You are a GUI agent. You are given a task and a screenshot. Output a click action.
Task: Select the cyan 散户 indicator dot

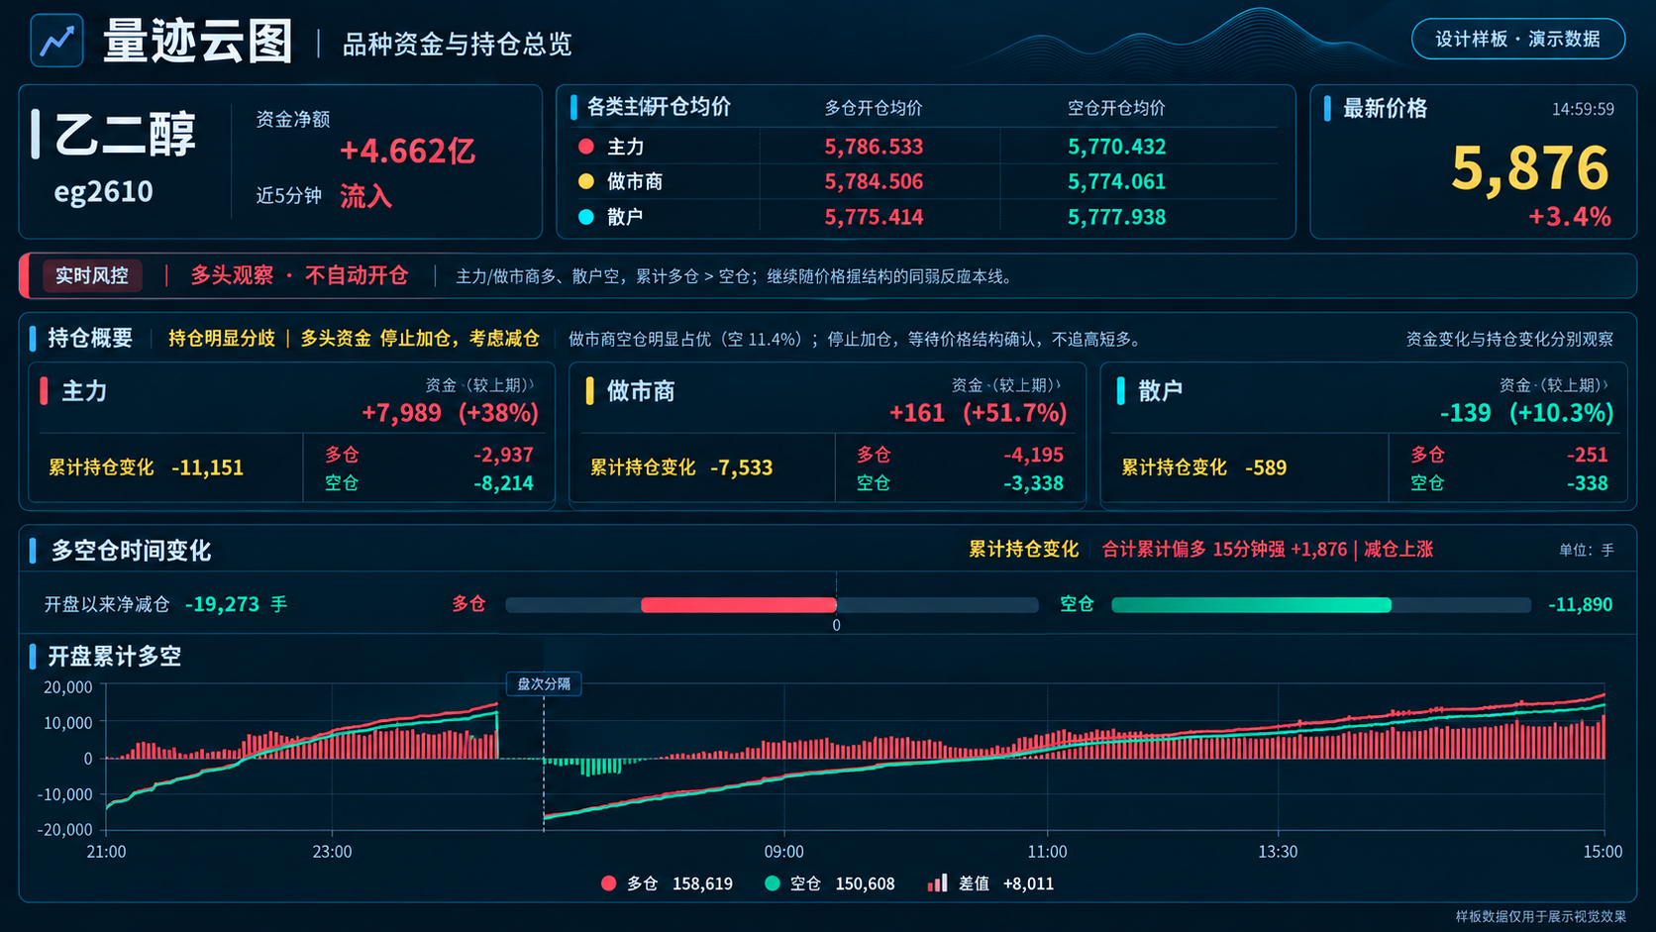point(586,217)
